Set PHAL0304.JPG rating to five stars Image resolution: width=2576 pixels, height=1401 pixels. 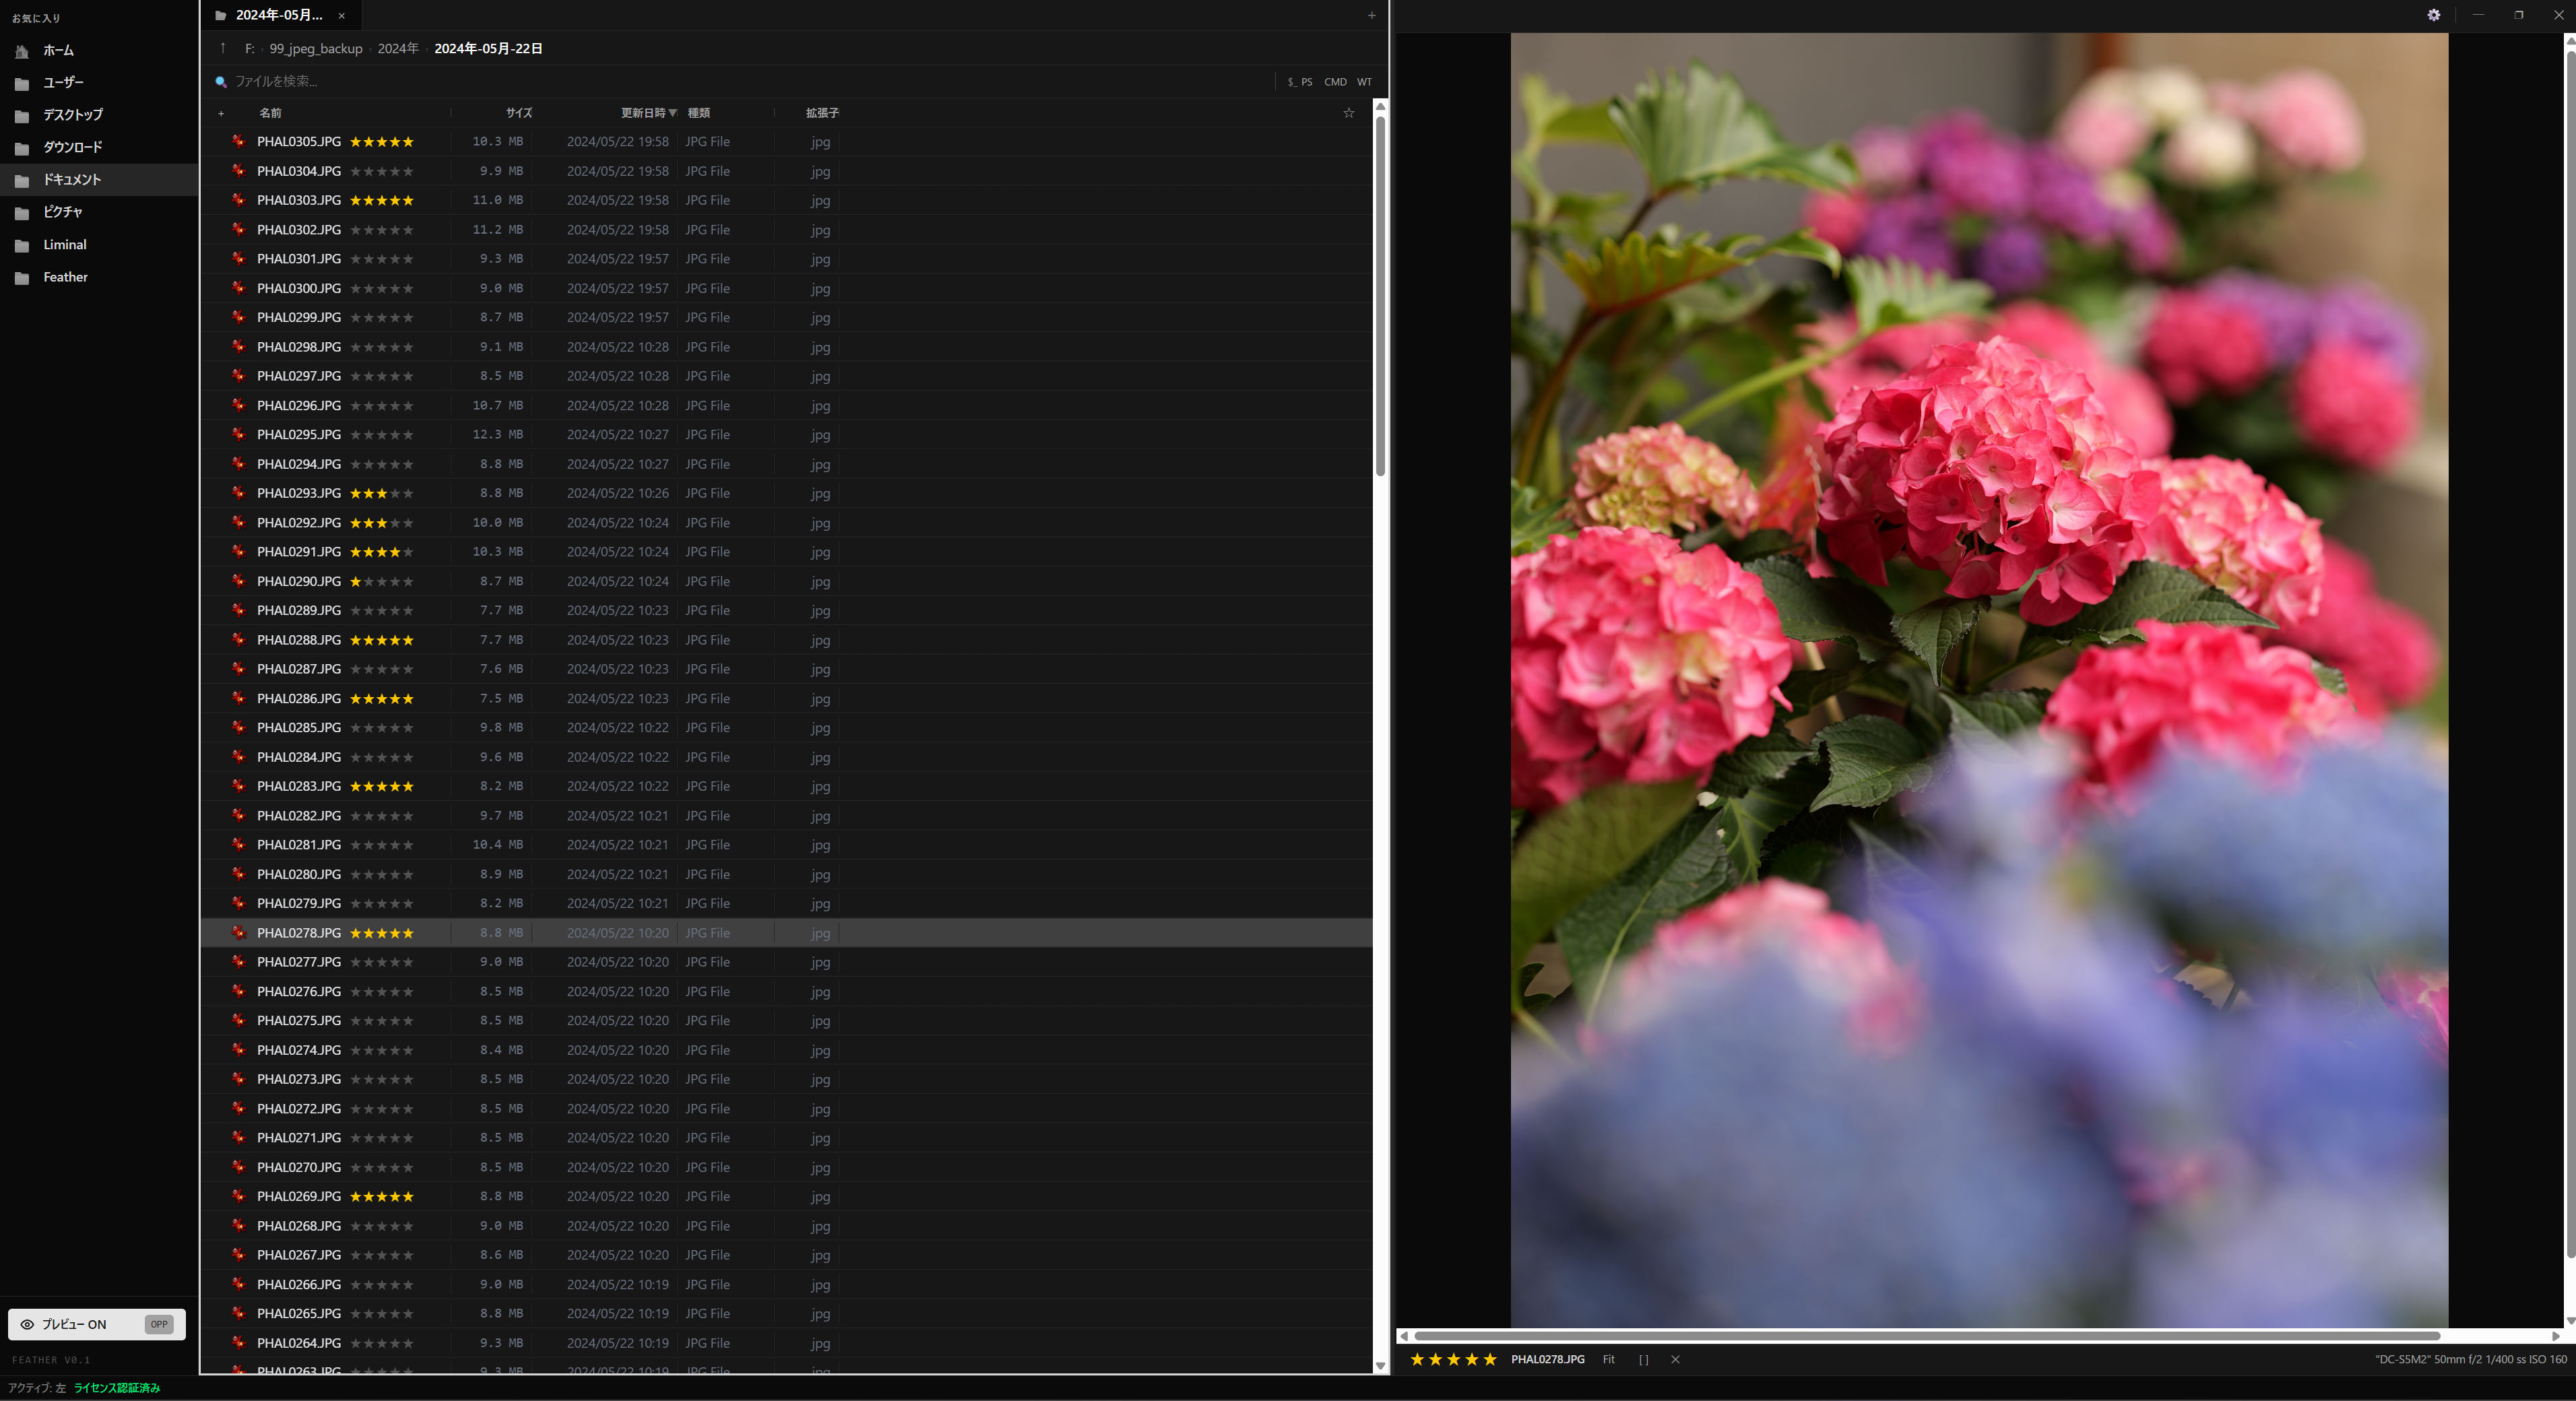tap(408, 172)
